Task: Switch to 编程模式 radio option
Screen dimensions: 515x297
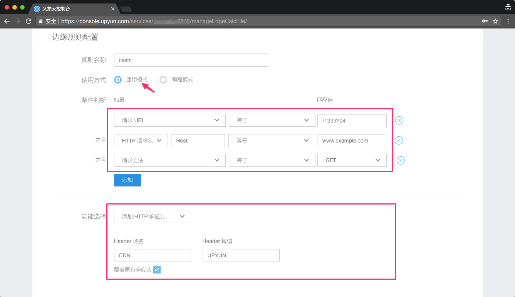Action: pos(163,80)
